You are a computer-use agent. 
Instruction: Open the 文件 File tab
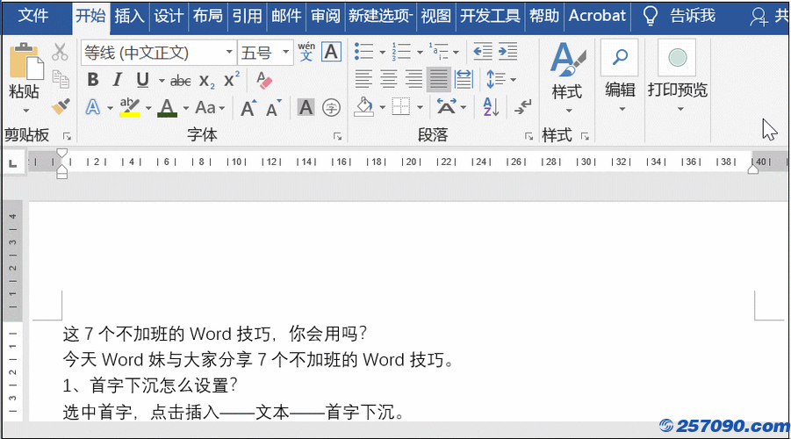[33, 16]
